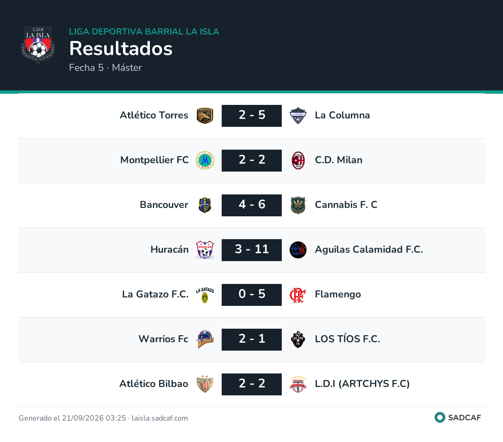Select the Montpellier FC round emblem
503x442 pixels.
click(x=205, y=160)
